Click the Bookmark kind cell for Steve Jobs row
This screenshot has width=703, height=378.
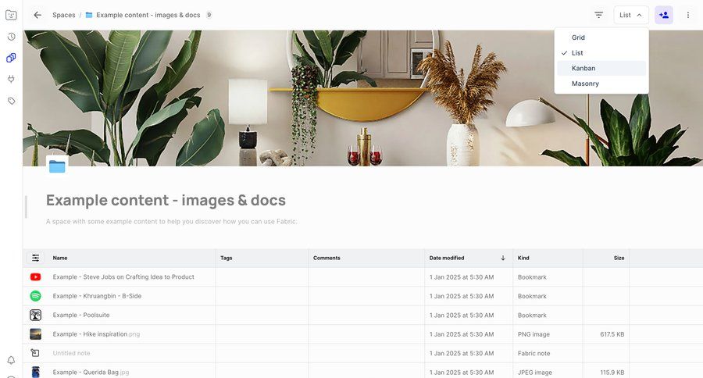tap(532, 277)
